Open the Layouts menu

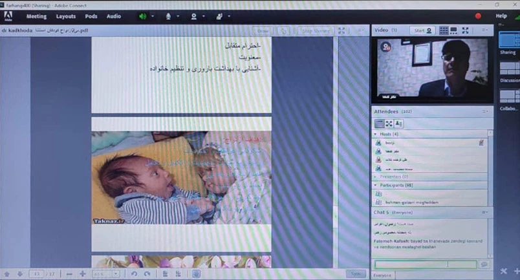coord(66,16)
